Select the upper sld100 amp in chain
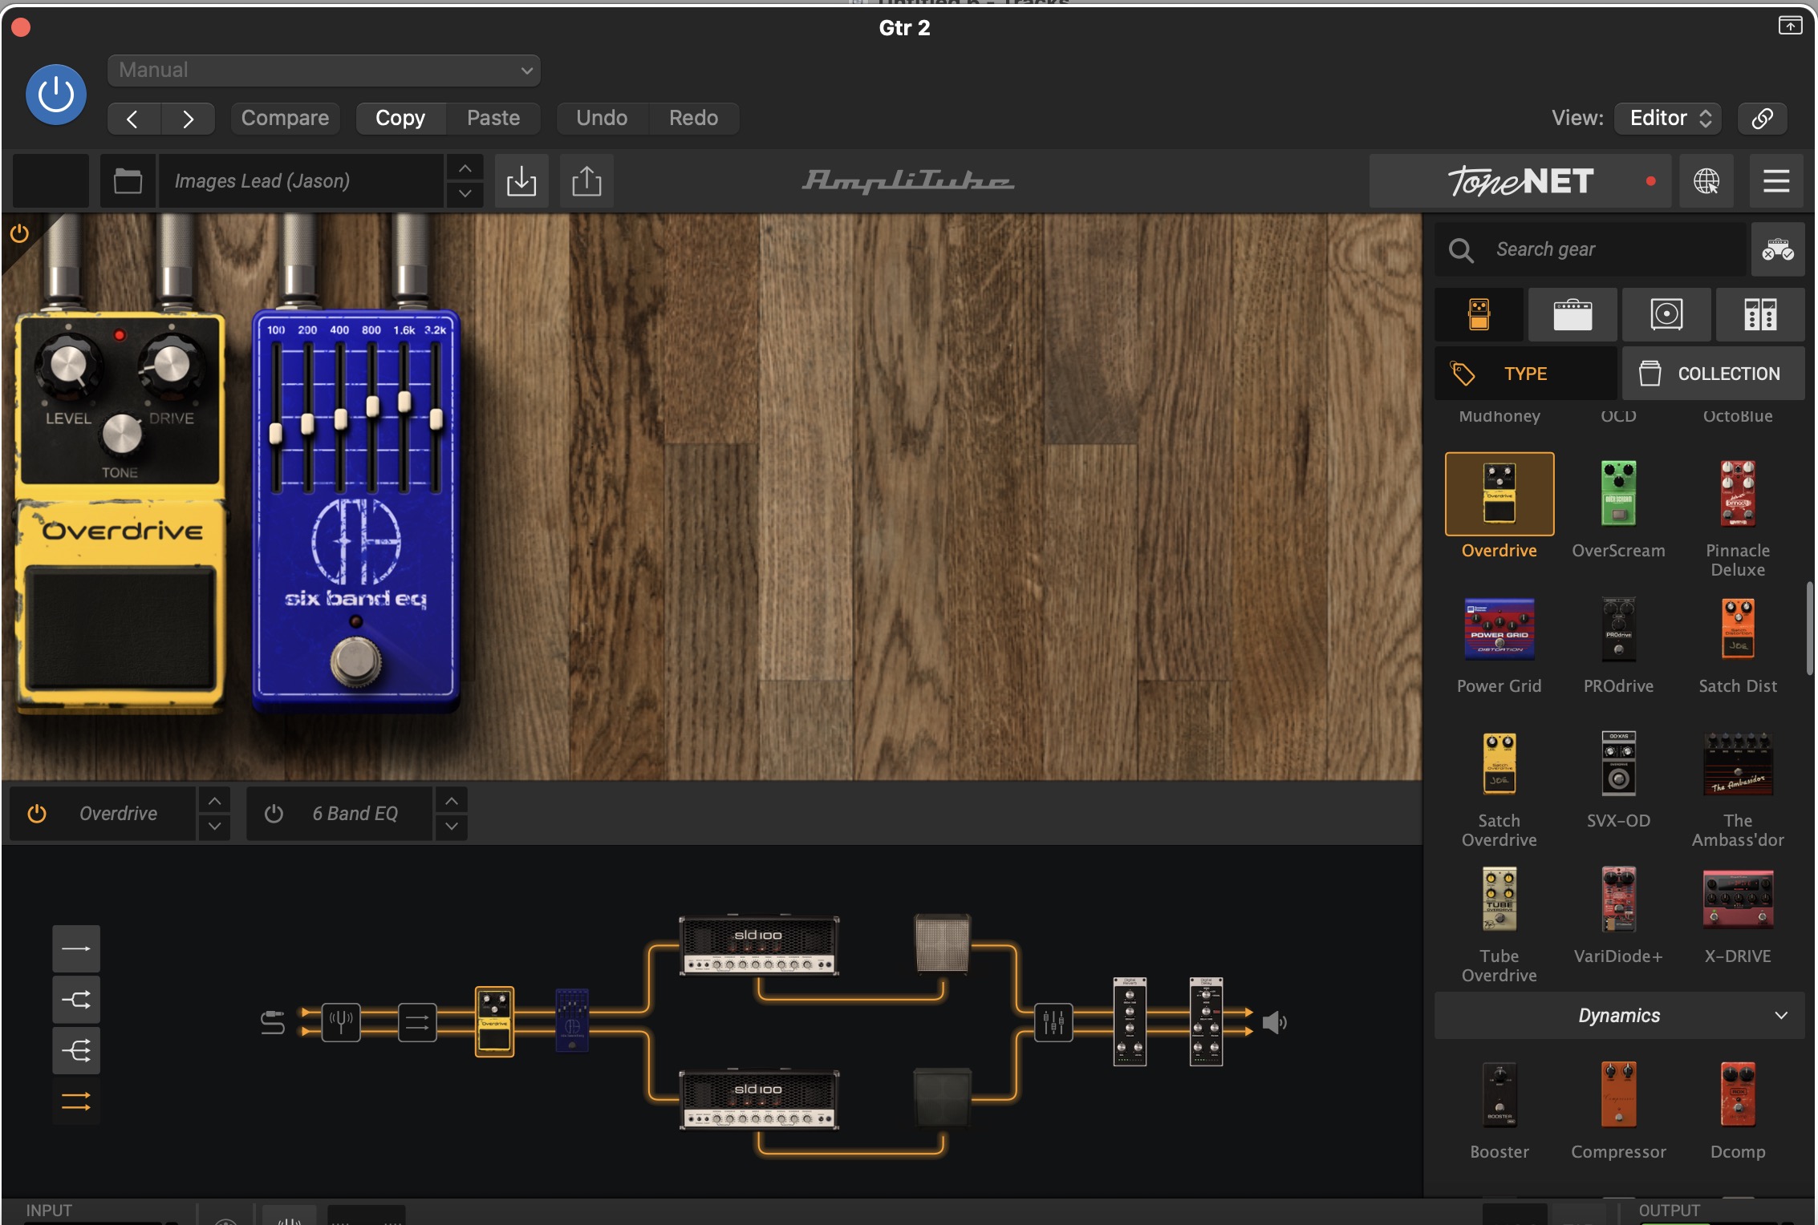Image resolution: width=1818 pixels, height=1225 pixels. pyautogui.click(x=759, y=946)
